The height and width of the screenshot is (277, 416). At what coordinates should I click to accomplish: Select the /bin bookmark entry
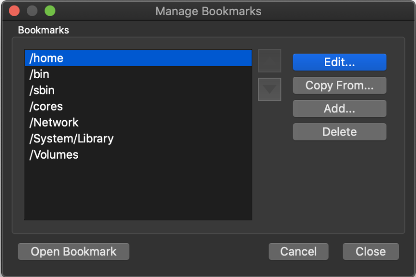[x=39, y=74]
